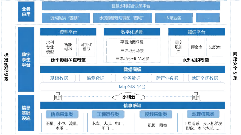Click the 可视化模型 box
Screen dimensions: 241x135
(86, 47)
